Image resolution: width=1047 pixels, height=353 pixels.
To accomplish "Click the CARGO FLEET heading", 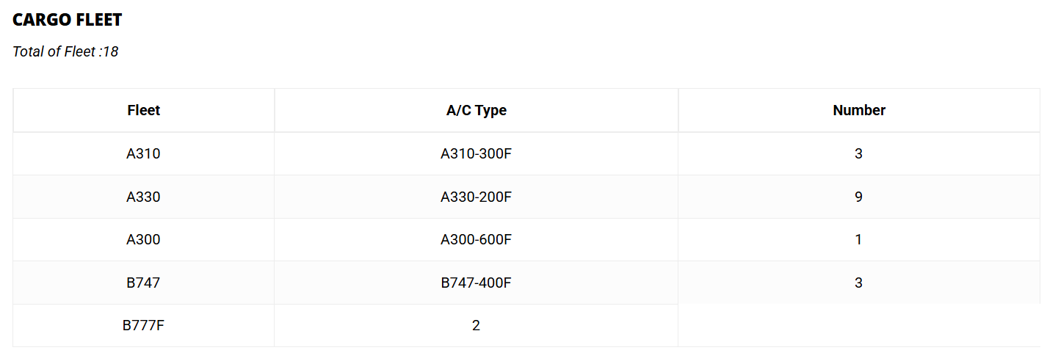I will (68, 20).
